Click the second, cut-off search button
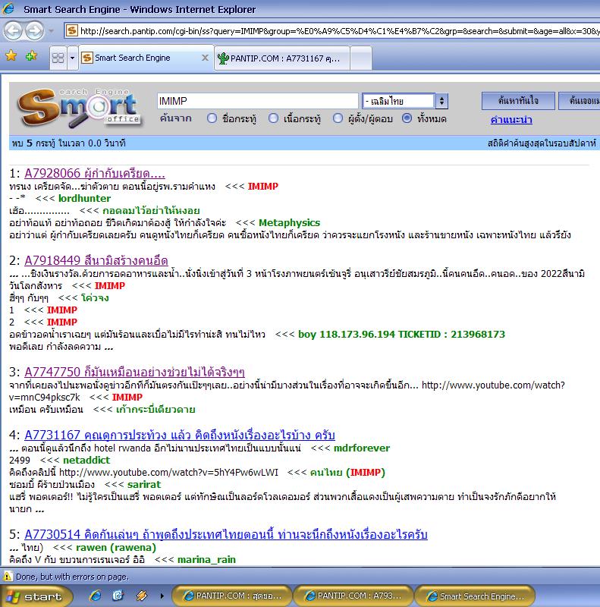The width and height of the screenshot is (600, 607). click(x=579, y=101)
